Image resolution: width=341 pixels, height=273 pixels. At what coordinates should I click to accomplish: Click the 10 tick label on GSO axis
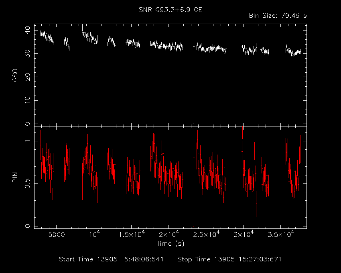pos(27,100)
